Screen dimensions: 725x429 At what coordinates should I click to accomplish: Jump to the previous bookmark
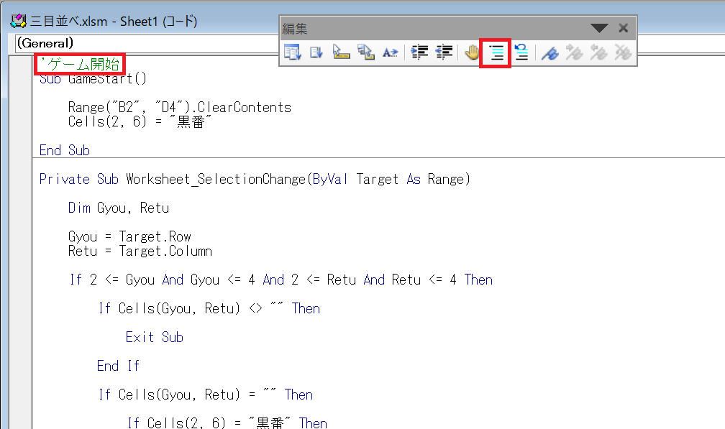coord(598,52)
